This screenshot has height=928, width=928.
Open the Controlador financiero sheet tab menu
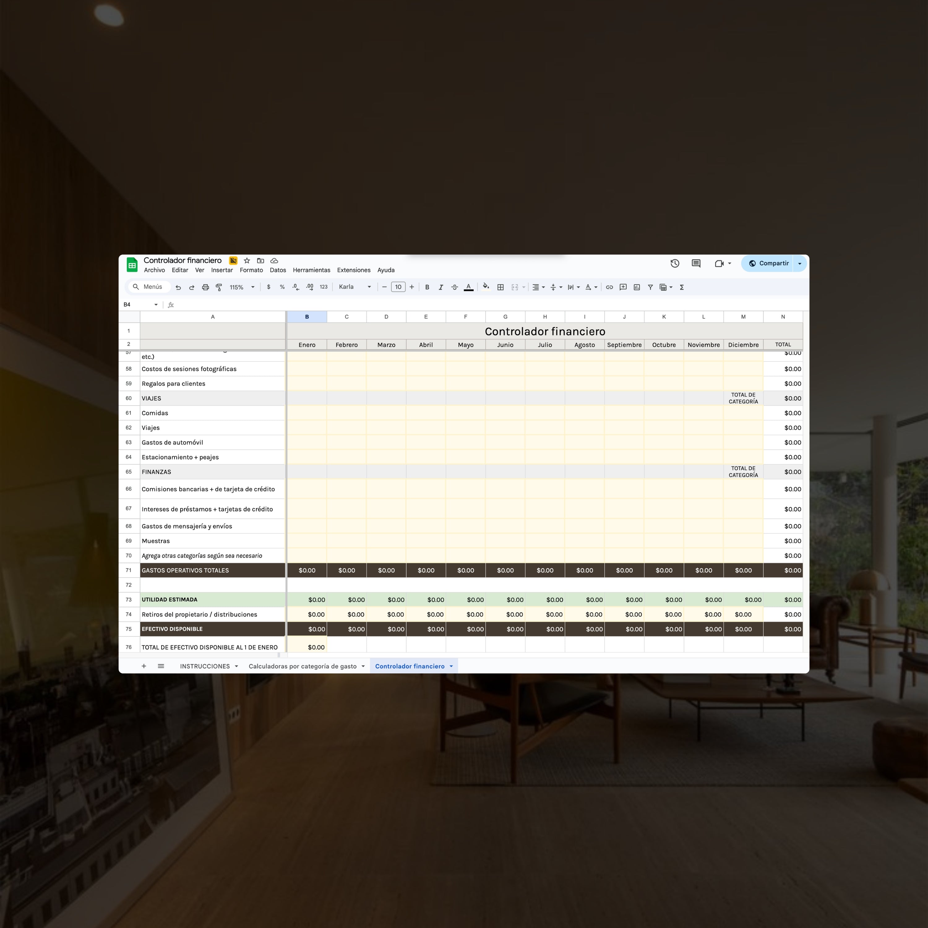[x=451, y=666]
